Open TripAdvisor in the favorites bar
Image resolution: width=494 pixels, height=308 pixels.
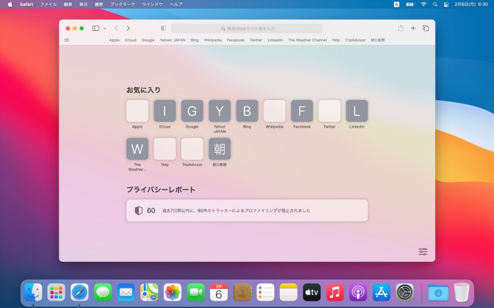[x=355, y=40]
